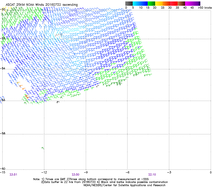Click the '-58' latitude axis label
This screenshot has height=187, width=213.
(x=3, y=133)
